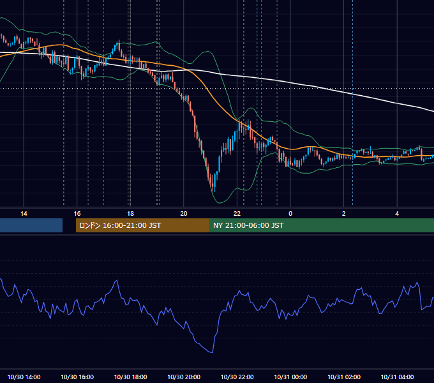Click the 10/30 20:00 time label
The width and height of the screenshot is (434, 383).
(x=184, y=377)
